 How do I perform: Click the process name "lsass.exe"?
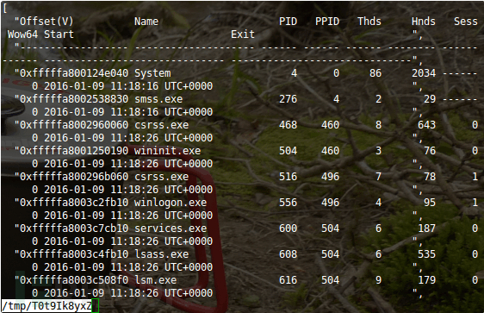(x=161, y=254)
